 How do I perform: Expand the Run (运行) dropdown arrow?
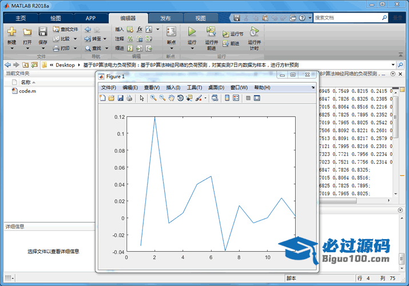[192, 49]
